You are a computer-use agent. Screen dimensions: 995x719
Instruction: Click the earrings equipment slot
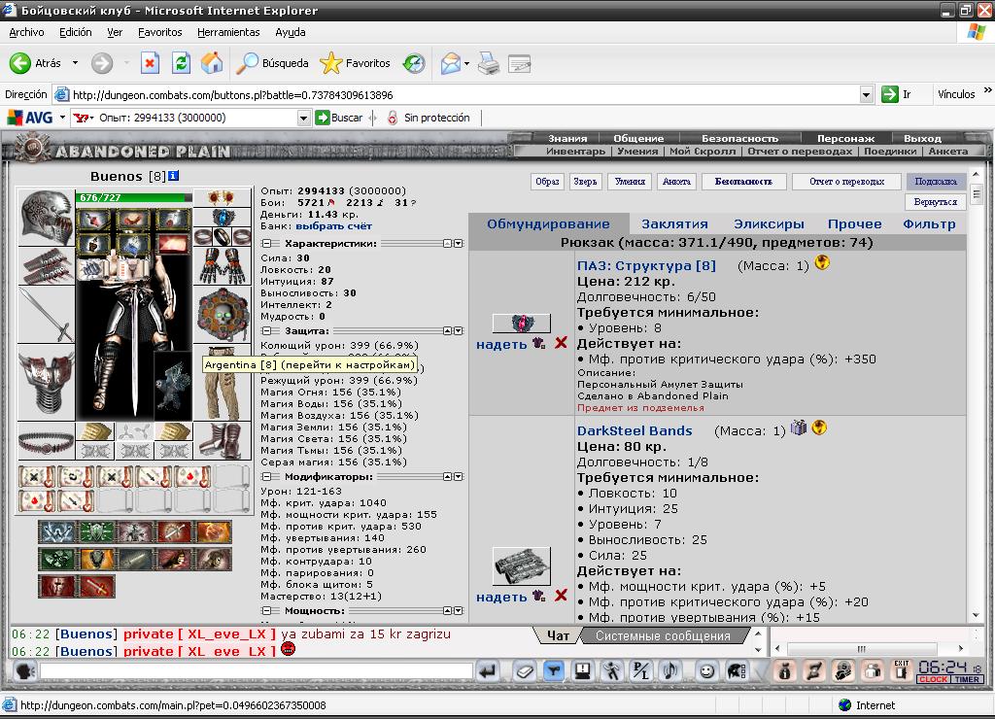223,197
